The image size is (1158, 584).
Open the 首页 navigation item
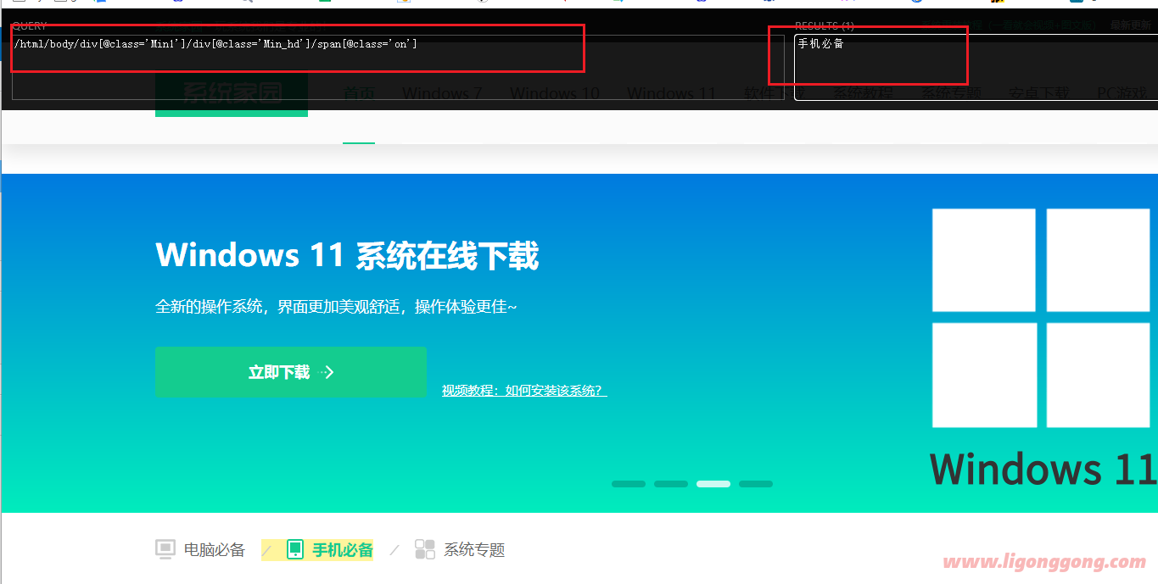point(358,93)
